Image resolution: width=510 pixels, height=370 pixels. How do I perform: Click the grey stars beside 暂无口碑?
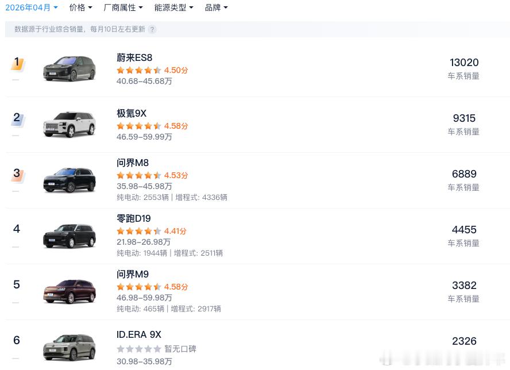click(x=139, y=349)
